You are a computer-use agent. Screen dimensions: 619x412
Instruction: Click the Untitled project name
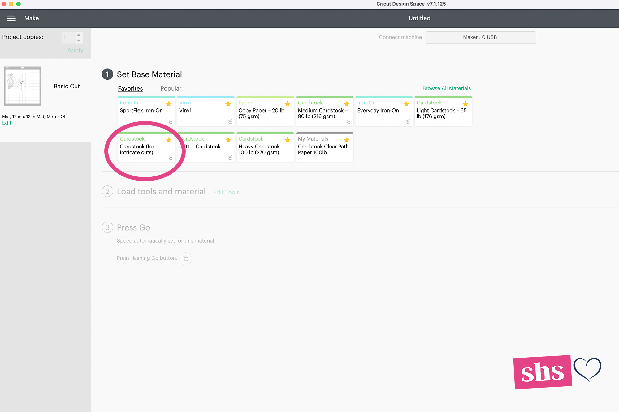pos(419,18)
